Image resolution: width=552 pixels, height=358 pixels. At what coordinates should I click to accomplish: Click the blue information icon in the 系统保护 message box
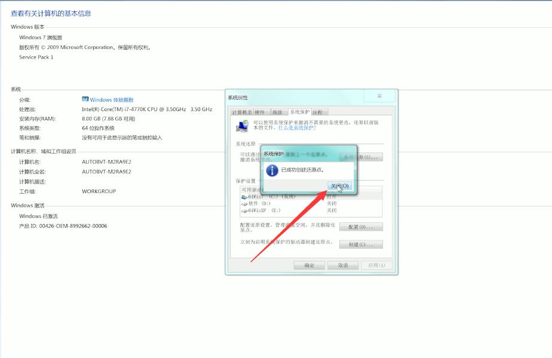coord(272,170)
